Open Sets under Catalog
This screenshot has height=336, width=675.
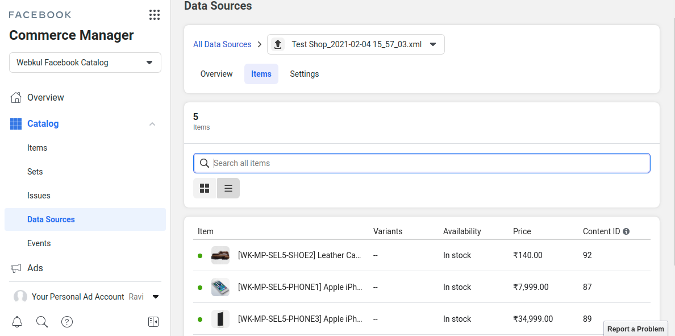(x=35, y=172)
